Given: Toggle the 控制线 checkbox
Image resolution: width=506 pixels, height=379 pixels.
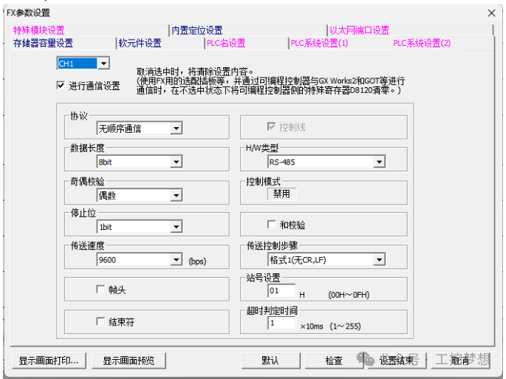Looking at the screenshot, I should tap(271, 126).
